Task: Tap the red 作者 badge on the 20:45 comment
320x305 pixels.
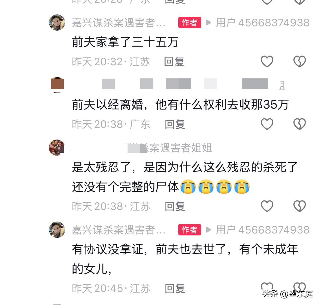Action: [x=190, y=230]
